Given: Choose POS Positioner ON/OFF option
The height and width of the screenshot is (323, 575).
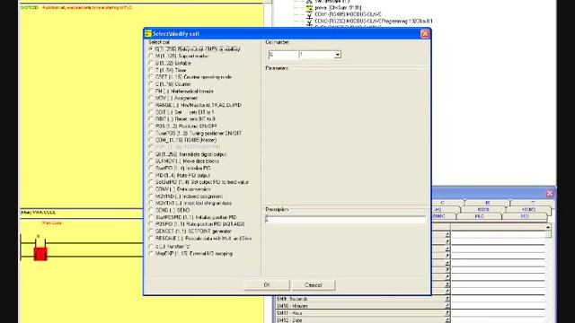Looking at the screenshot, I should (x=151, y=126).
